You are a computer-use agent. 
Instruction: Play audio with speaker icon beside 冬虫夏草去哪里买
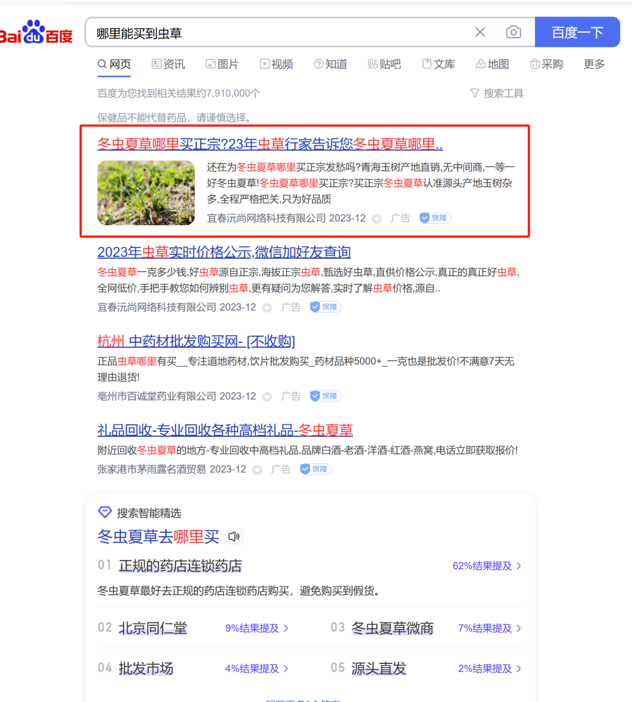[234, 536]
